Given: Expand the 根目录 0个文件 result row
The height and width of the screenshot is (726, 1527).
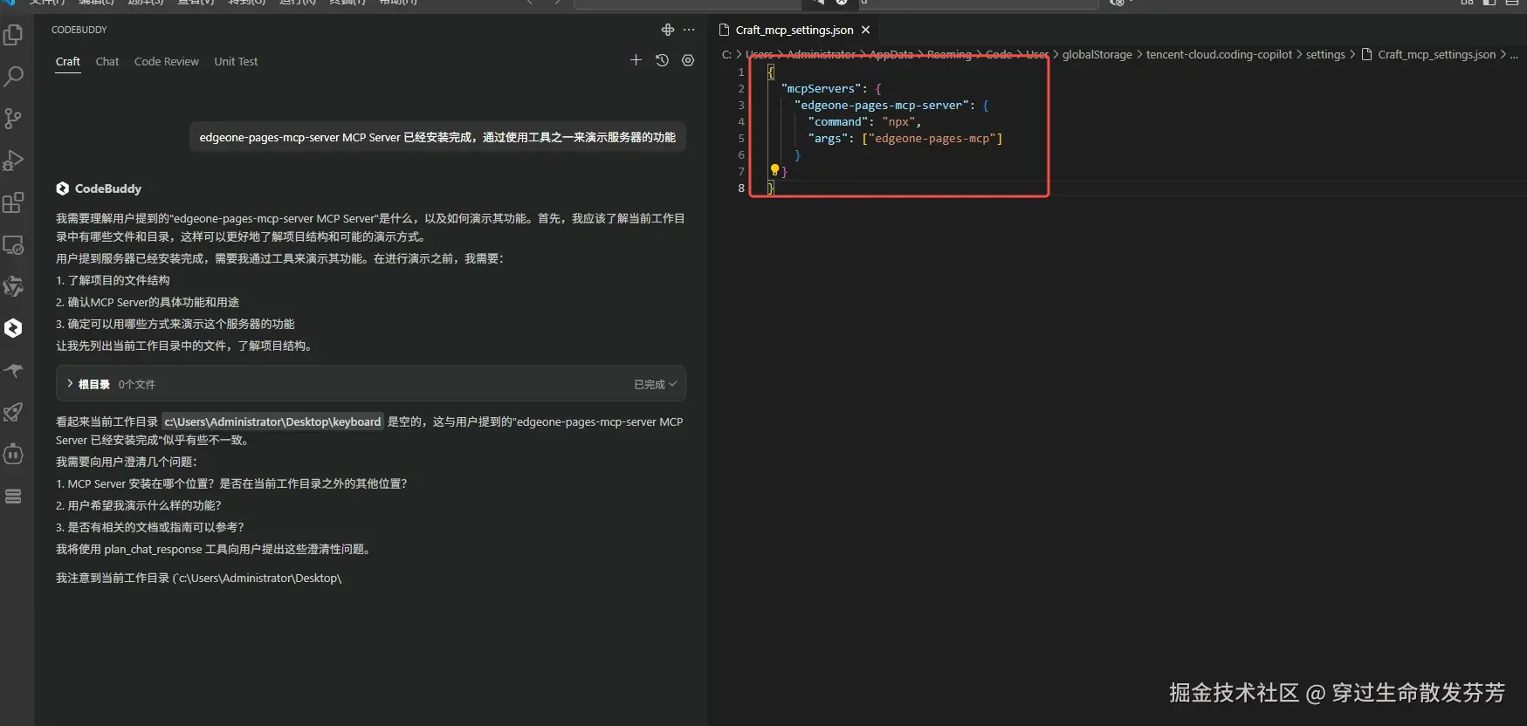Looking at the screenshot, I should point(370,384).
